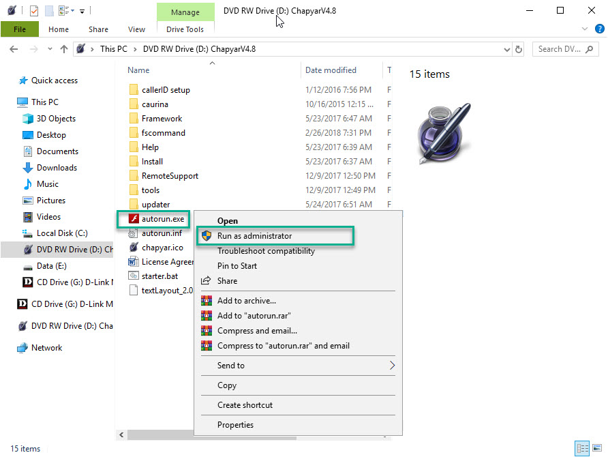Choose Run as administrator
This screenshot has width=608, height=457.
tap(254, 236)
